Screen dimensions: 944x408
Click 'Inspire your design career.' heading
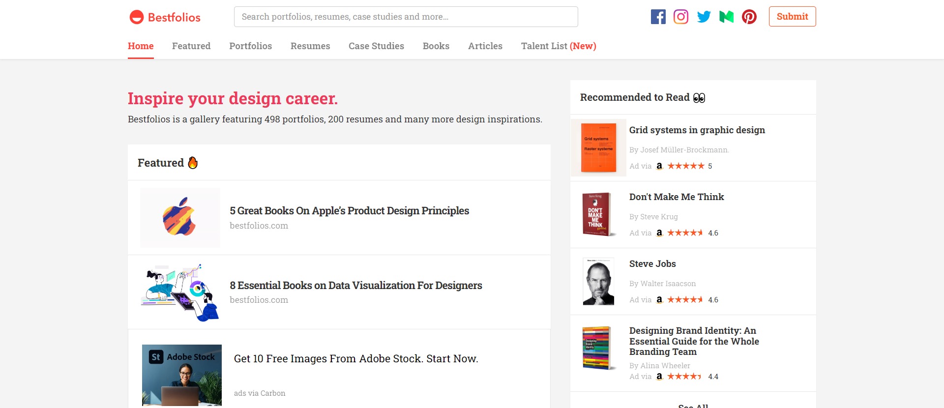tap(233, 99)
